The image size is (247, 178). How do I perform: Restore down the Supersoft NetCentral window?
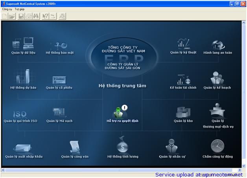tap(238, 4)
